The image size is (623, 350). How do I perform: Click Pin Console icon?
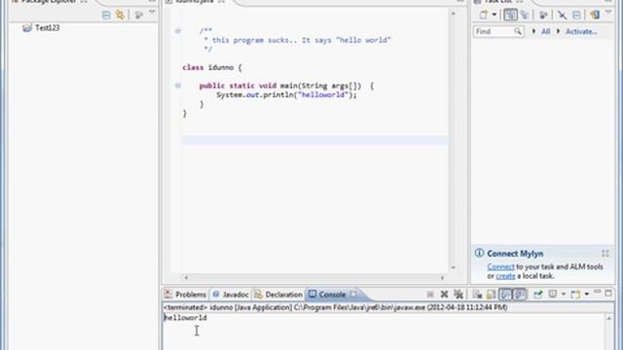pyautogui.click(x=538, y=295)
